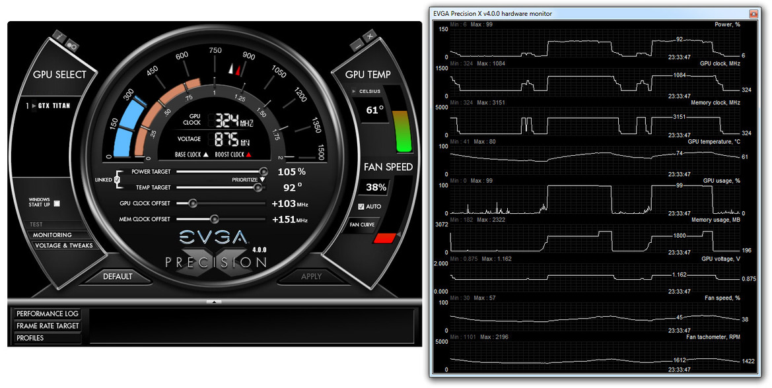Viewport: 772px width, 388px height.
Task: Enable the Windows Start Up checkbox
Action: [57, 203]
